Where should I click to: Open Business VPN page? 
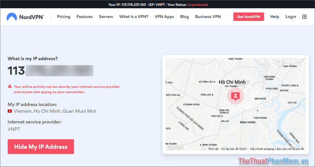208,17
